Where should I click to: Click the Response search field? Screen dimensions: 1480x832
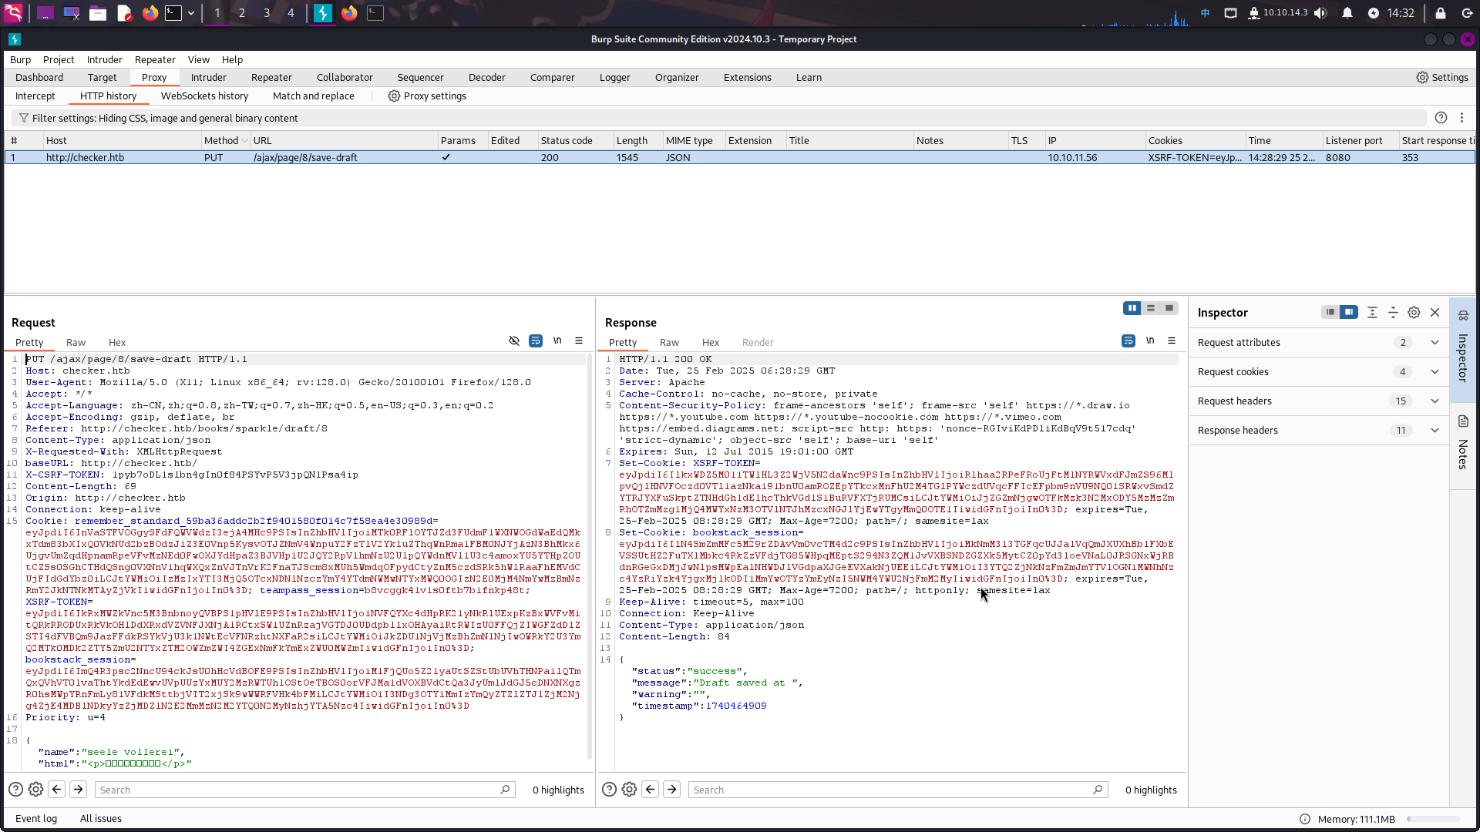pos(898,790)
